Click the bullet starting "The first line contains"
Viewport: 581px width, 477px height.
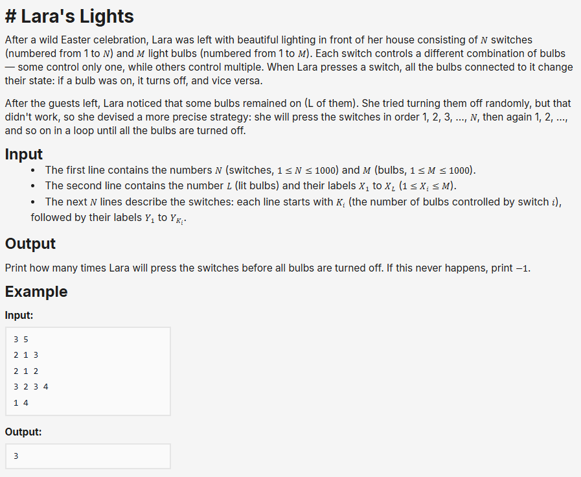[x=259, y=170]
